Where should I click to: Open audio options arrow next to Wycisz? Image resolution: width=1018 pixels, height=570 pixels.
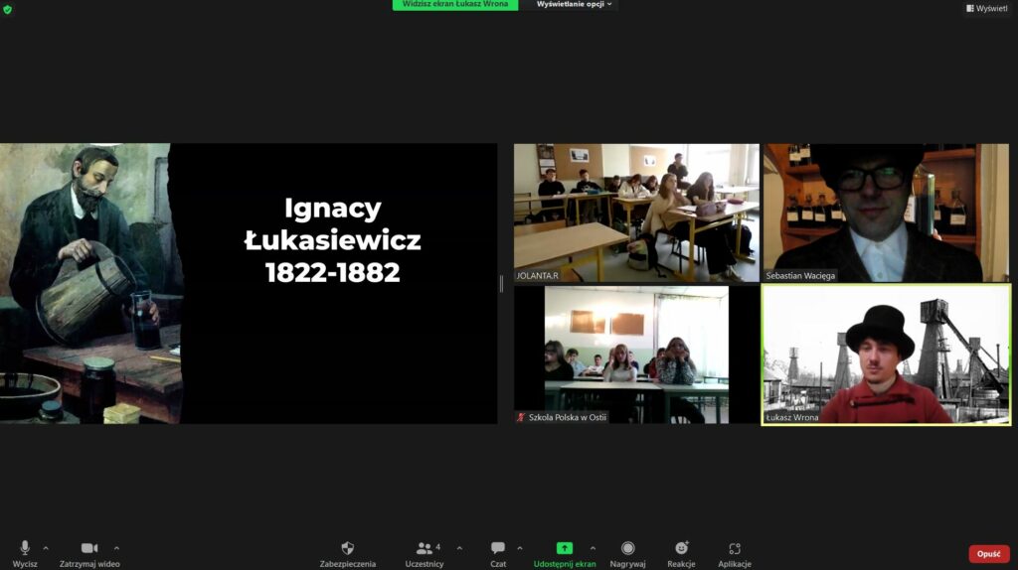(x=46, y=548)
